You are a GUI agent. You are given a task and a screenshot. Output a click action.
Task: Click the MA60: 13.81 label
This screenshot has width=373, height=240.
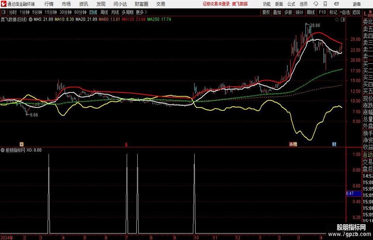pyautogui.click(x=109, y=19)
